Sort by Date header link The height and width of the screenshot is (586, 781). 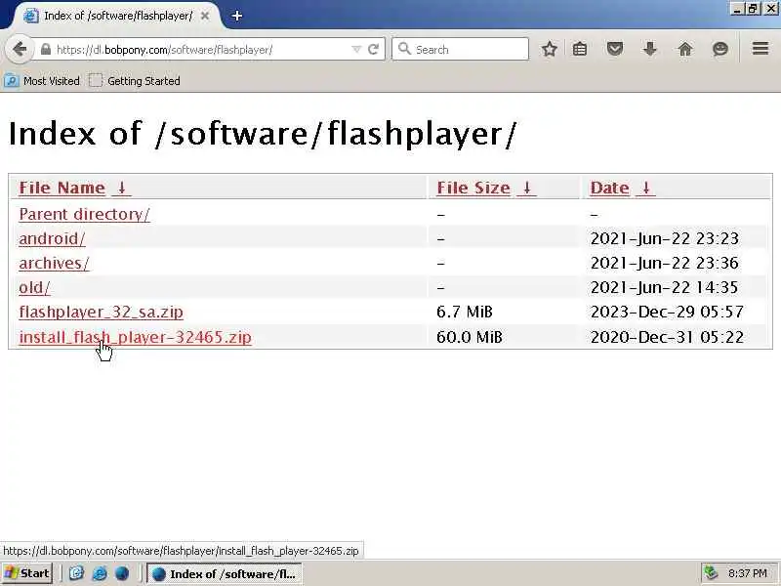click(609, 188)
